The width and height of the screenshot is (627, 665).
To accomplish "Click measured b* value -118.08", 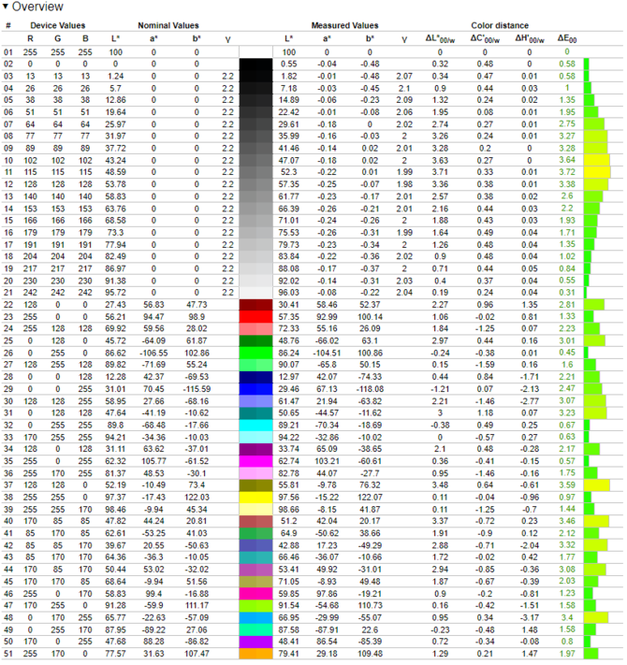I will pos(370,389).
